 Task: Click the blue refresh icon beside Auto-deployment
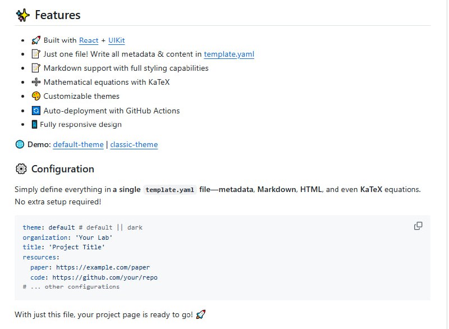point(36,111)
